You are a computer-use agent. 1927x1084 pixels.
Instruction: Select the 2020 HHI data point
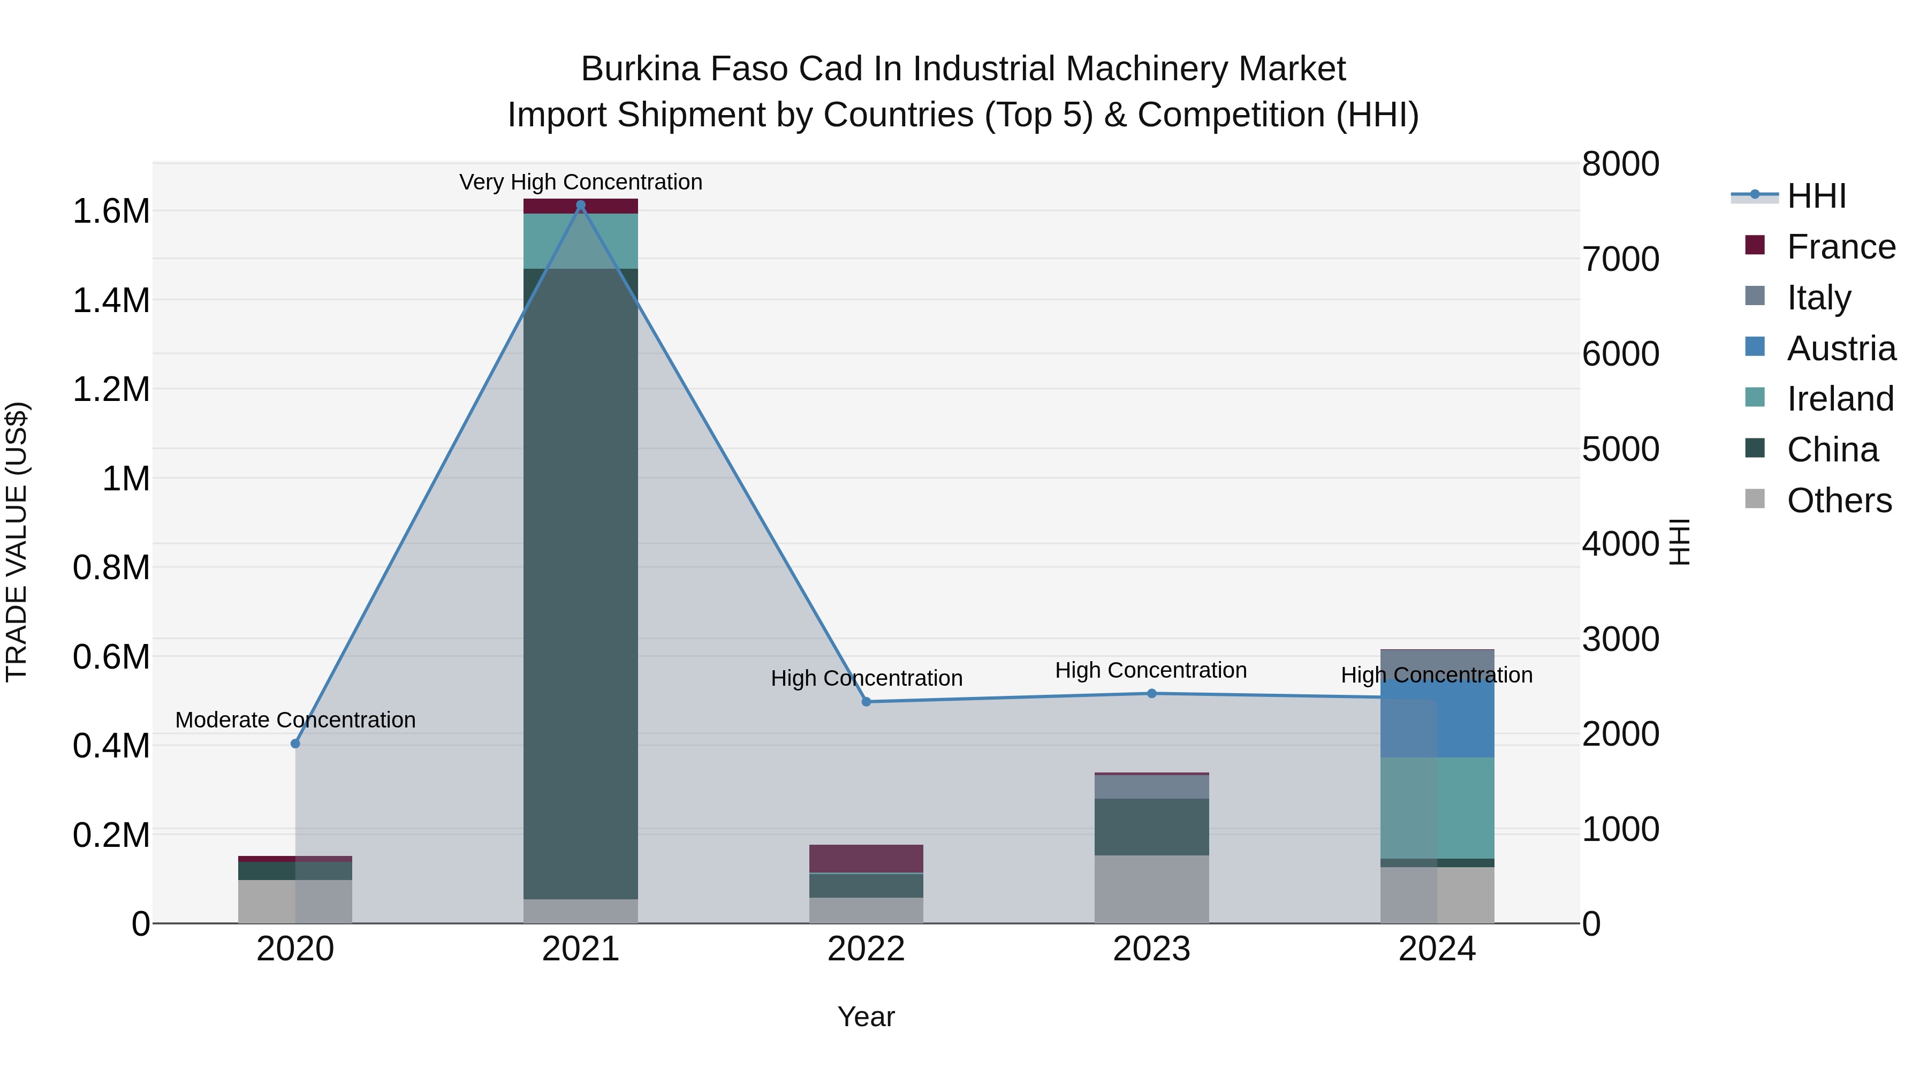click(x=295, y=744)
